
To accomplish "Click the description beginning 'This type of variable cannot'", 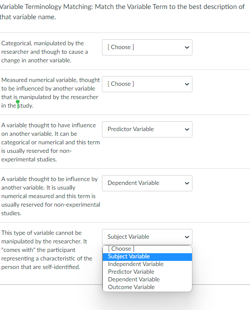I will click(x=47, y=250).
